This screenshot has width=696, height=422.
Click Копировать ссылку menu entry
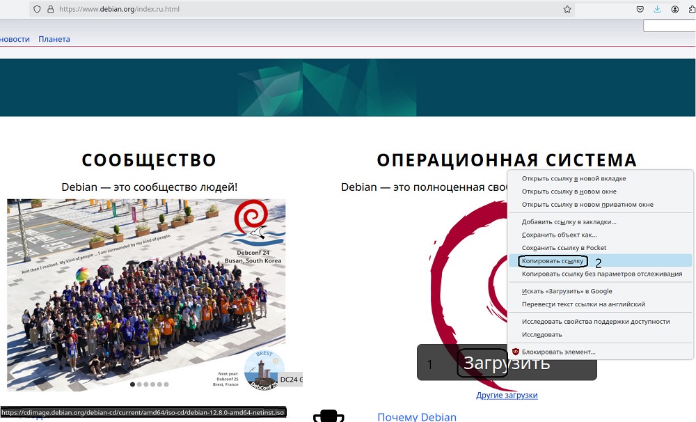600,260
